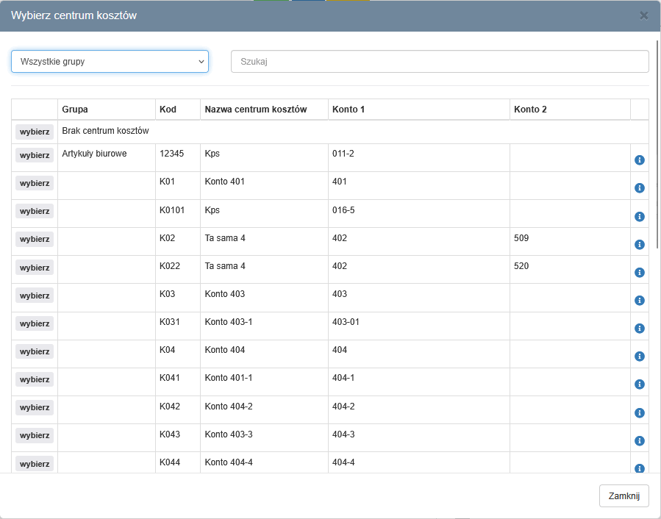This screenshot has width=661, height=519.
Task: Close the dialog with the X button
Action: (x=644, y=15)
